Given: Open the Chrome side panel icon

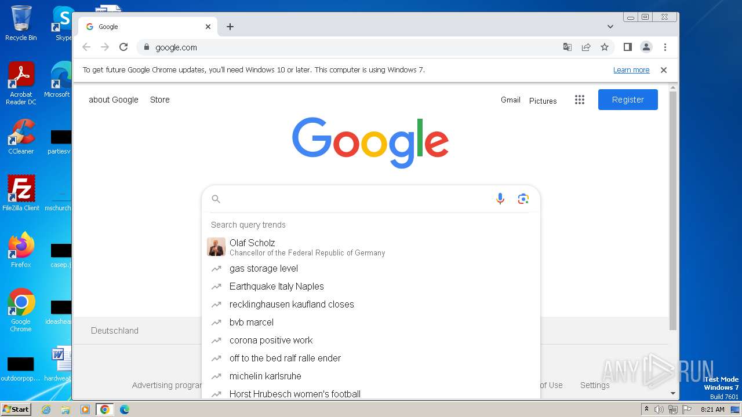Looking at the screenshot, I should click(x=627, y=47).
